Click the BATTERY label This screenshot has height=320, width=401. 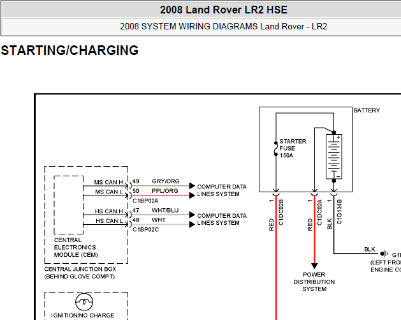tap(367, 110)
